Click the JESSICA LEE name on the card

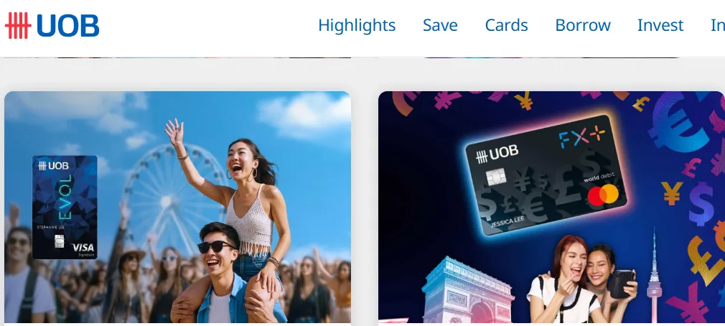(x=507, y=223)
